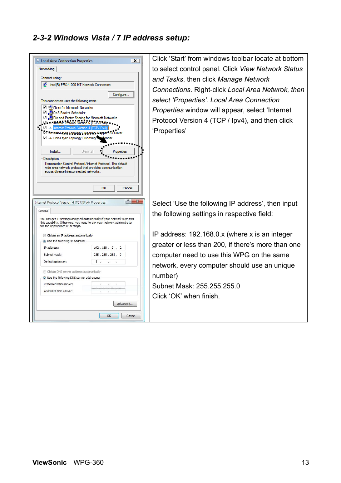Screen dimensions: 341x483
Task: Click OK in Local Area Connection Properties
Action: [104, 188]
